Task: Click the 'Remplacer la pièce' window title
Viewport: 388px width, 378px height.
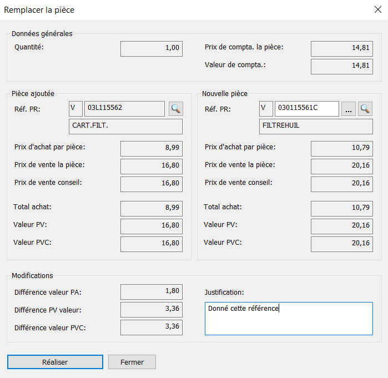Action: pos(39,10)
